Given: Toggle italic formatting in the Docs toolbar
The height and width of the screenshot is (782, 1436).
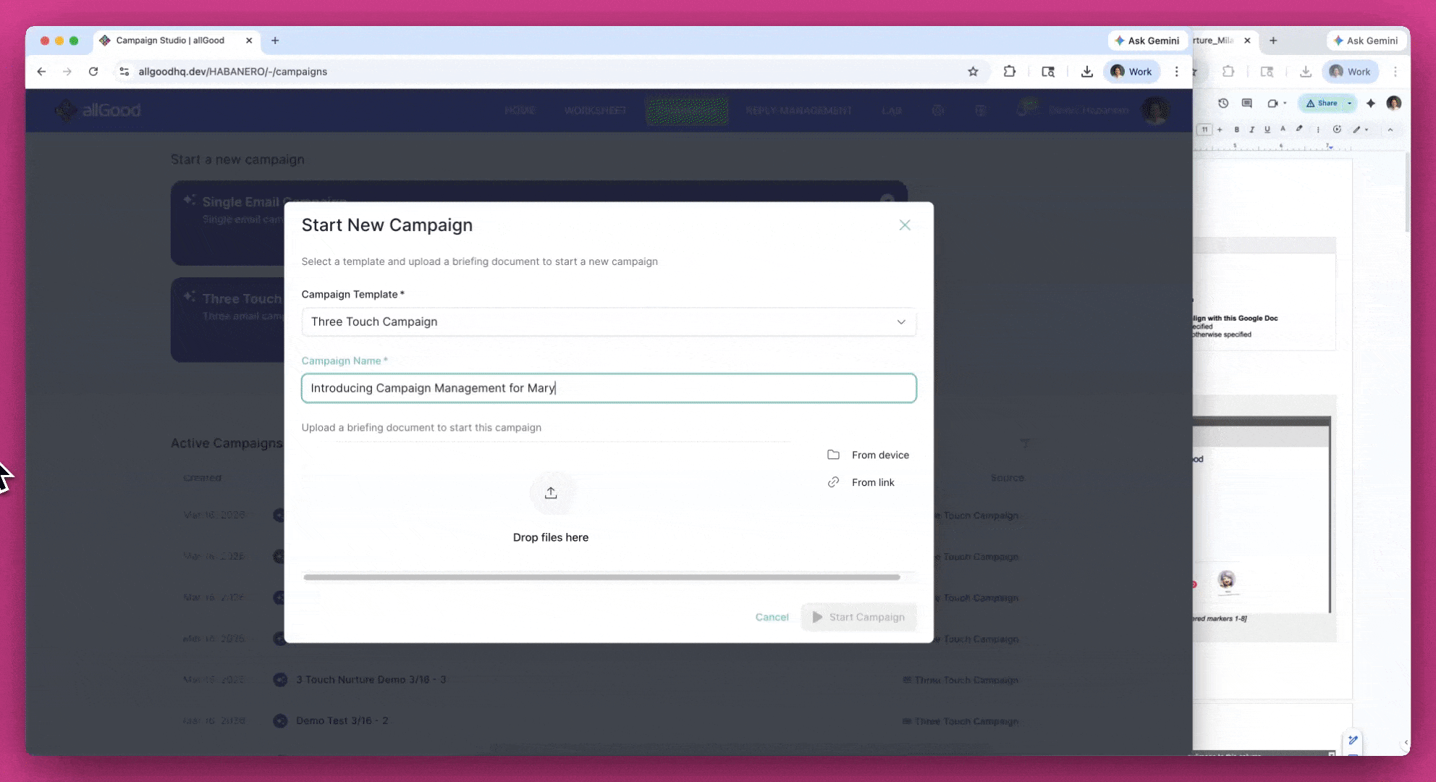Looking at the screenshot, I should click(1252, 130).
